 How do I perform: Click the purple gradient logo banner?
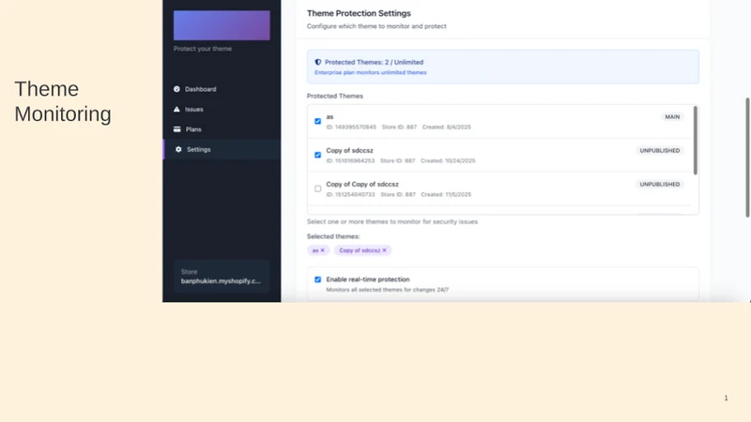pyautogui.click(x=222, y=25)
